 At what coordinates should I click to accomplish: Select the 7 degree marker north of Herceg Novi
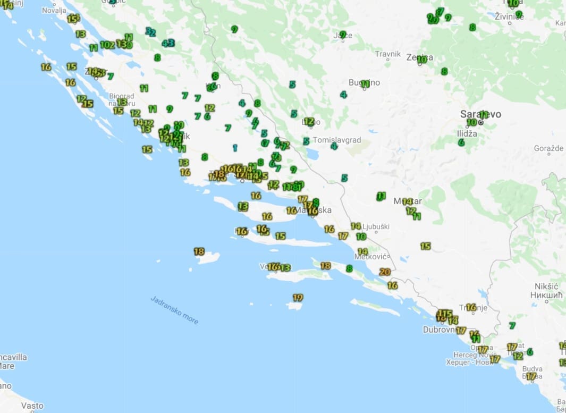tap(512, 325)
